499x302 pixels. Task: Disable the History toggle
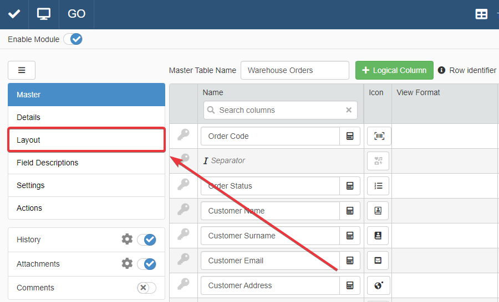tap(147, 239)
